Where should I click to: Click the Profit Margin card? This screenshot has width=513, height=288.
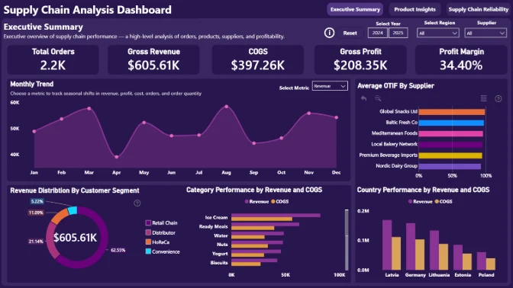[x=461, y=59]
